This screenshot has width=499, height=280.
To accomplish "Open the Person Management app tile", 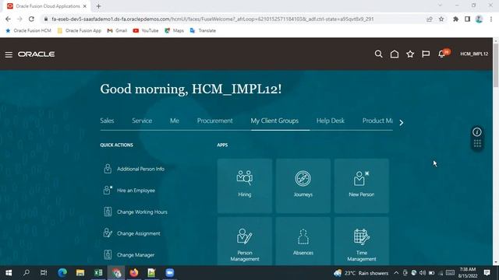I will point(244,241).
